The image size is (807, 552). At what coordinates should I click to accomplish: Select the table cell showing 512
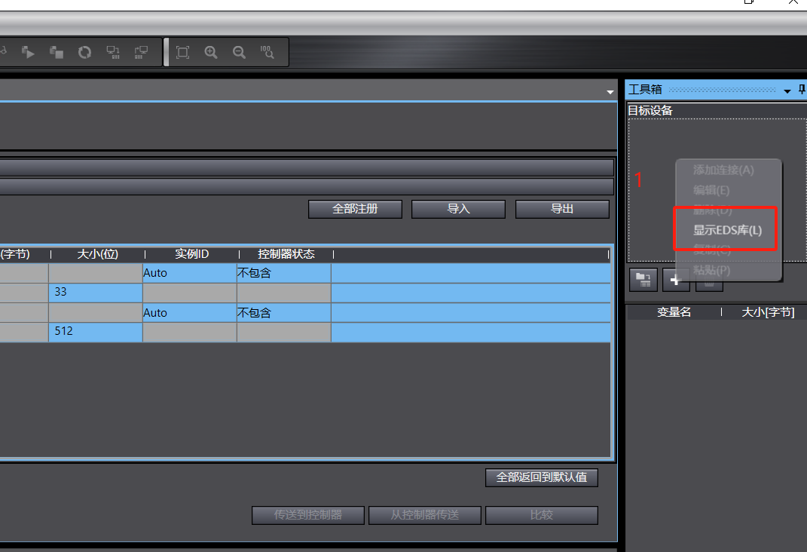(95, 331)
